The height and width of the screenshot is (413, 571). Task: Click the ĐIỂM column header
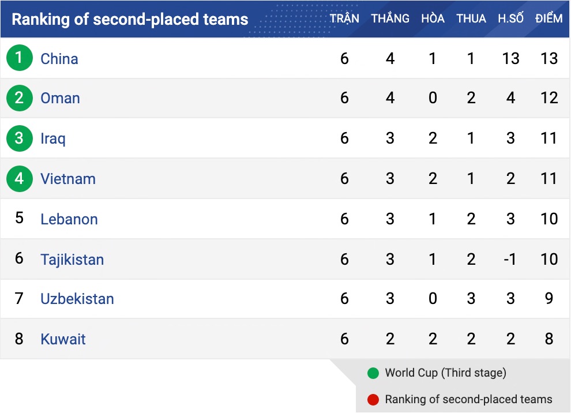pos(549,18)
